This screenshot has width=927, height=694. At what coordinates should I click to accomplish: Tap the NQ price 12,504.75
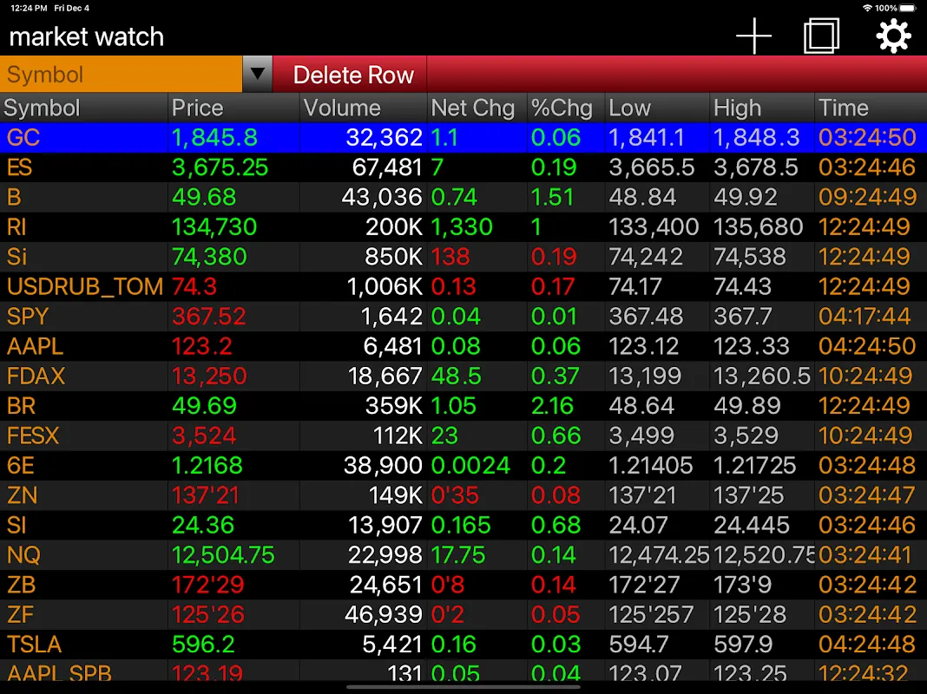tap(223, 555)
